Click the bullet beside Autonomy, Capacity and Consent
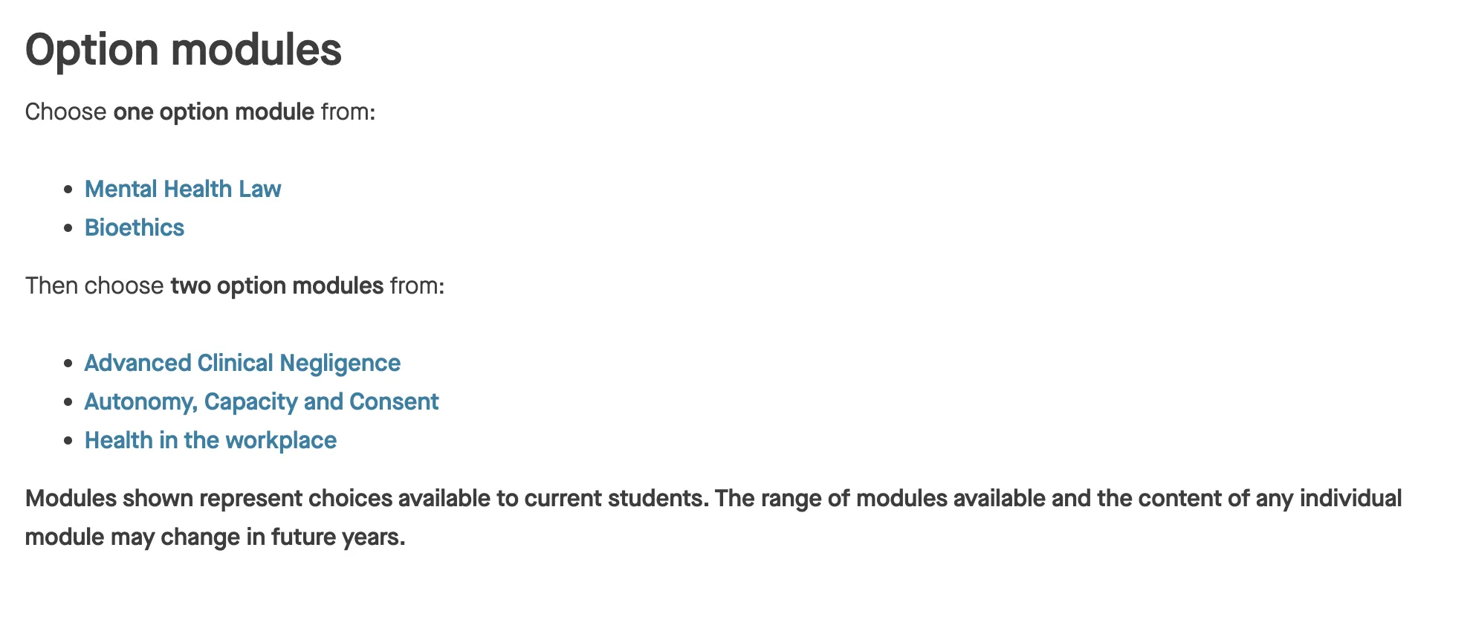Screen dimensions: 1473x617 point(68,402)
